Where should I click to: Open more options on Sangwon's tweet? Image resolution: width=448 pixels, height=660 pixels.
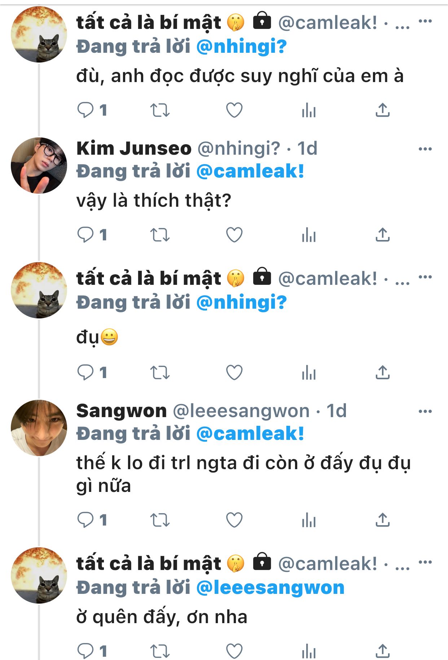click(425, 411)
